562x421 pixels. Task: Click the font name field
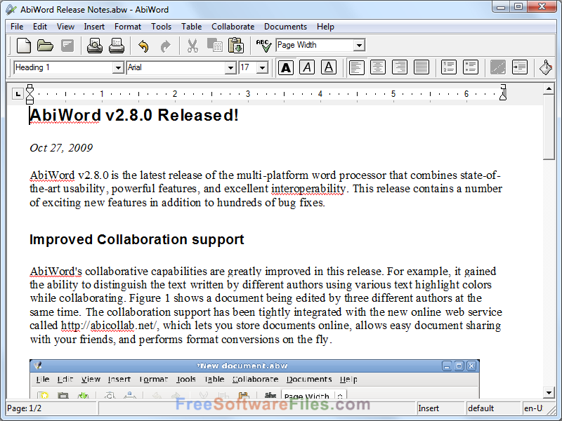point(176,67)
